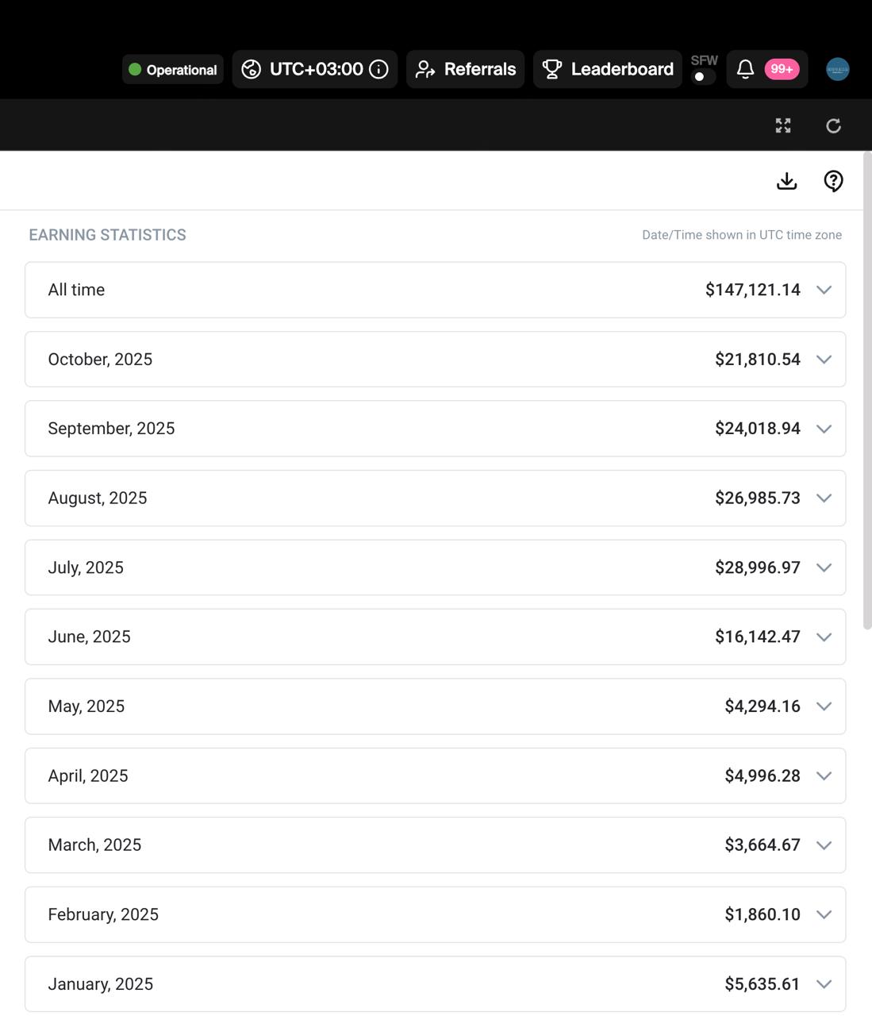The image size is (872, 1016).
Task: Click the timezone info icon
Action: coord(379,69)
